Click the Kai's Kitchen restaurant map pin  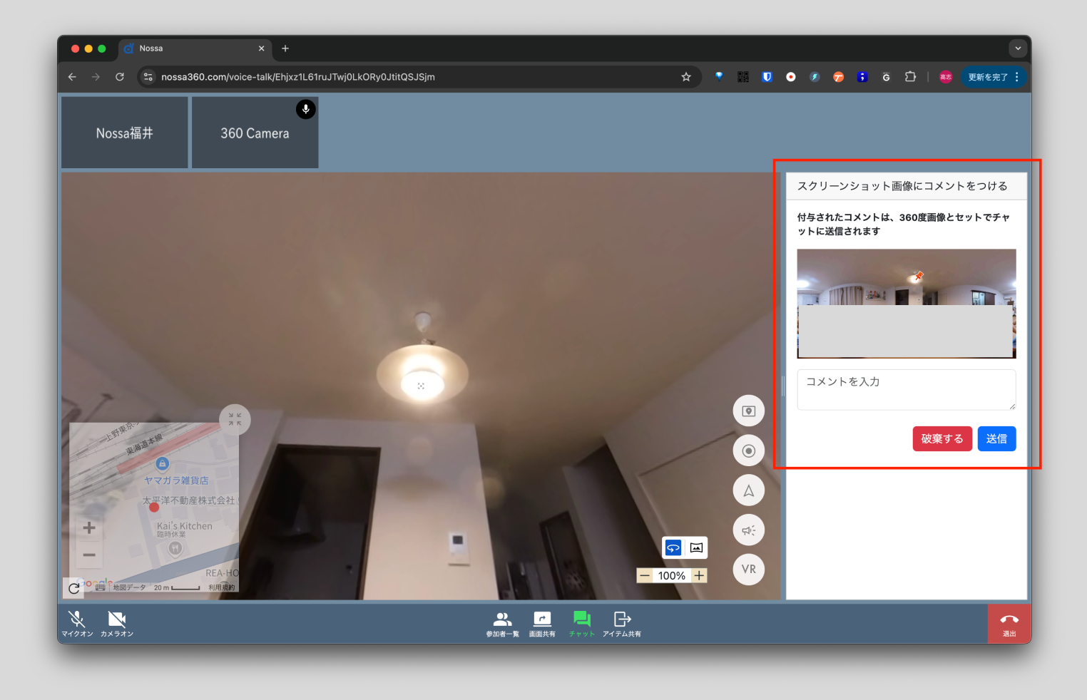pos(175,548)
